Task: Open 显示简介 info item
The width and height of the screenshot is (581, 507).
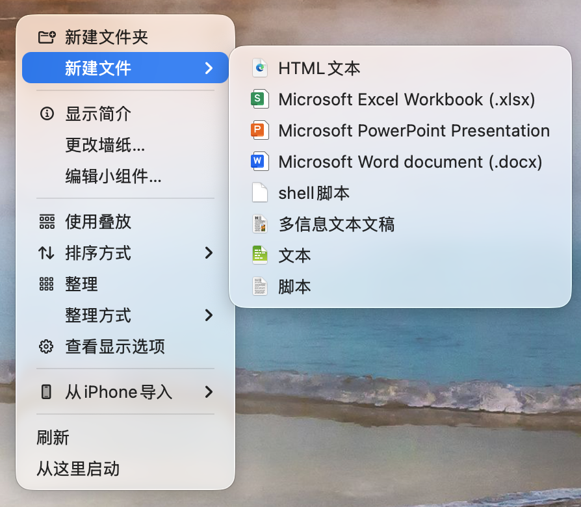Action: pyautogui.click(x=98, y=114)
